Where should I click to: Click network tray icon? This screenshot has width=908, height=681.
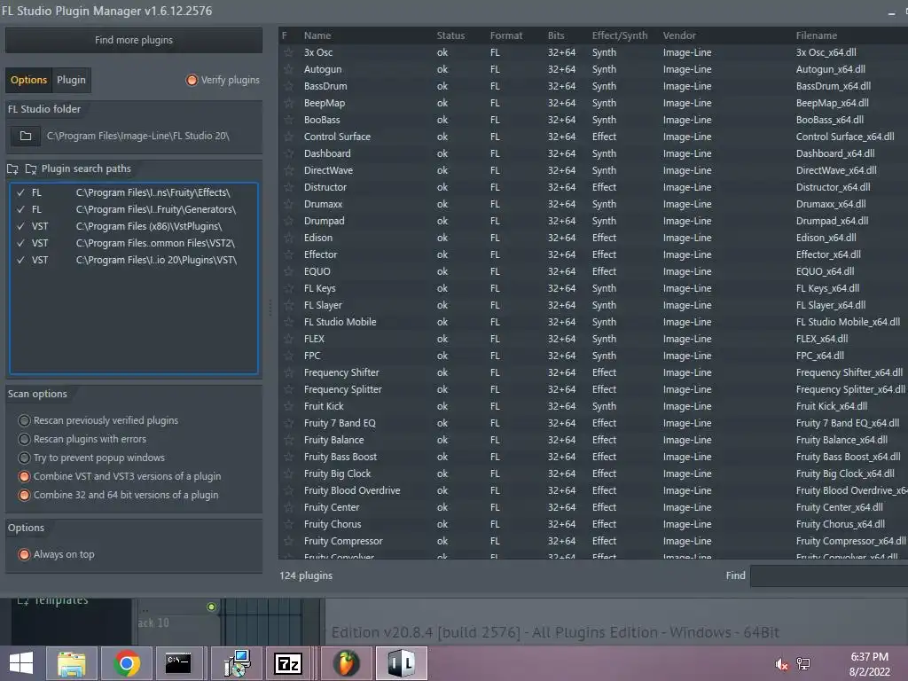click(x=803, y=664)
